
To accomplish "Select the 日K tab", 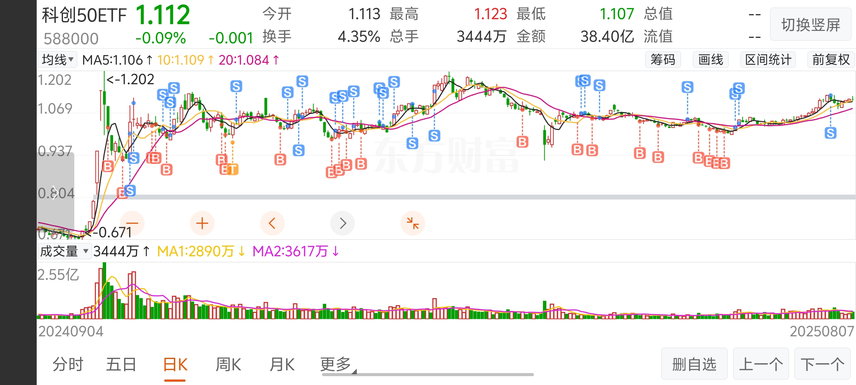I will pyautogui.click(x=175, y=365).
